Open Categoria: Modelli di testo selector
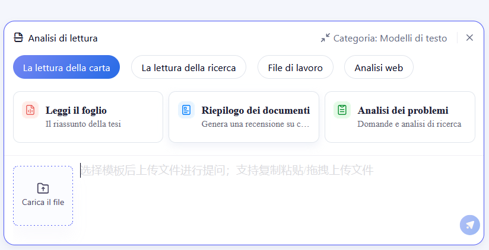The image size is (489, 250). point(390,38)
